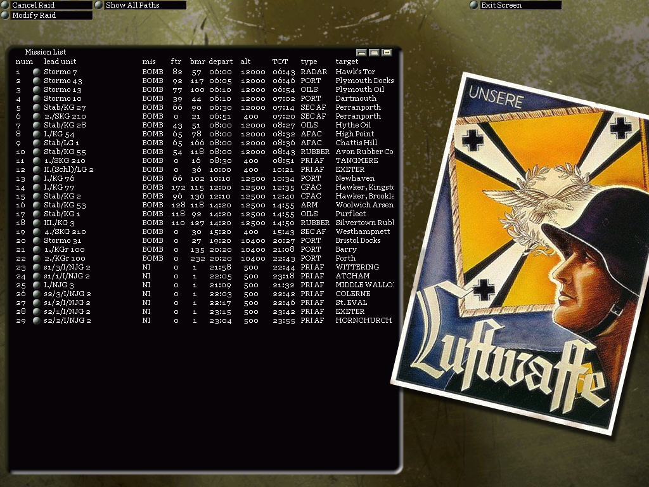
Task: Select the TANGMERE target entry
Action: tap(357, 160)
